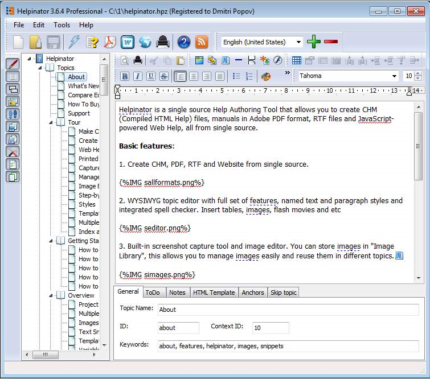This screenshot has width=430, height=379.
Task: Export to PDF with the Adobe icon
Action: 110,42
